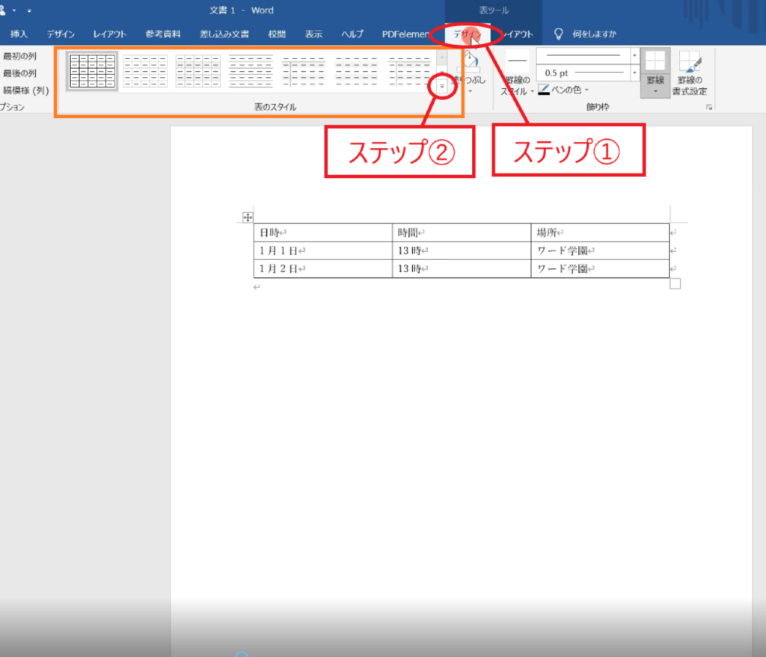This screenshot has width=766, height=657.
Task: Toggle the 最後の列 option
Action: tap(20, 73)
